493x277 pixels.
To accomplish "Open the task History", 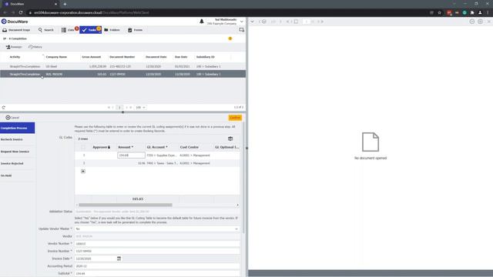I will coord(35,47).
